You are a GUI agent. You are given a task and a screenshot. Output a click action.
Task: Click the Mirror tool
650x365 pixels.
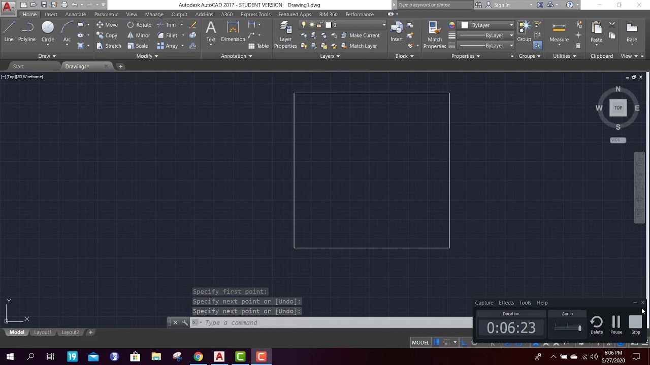pos(139,35)
